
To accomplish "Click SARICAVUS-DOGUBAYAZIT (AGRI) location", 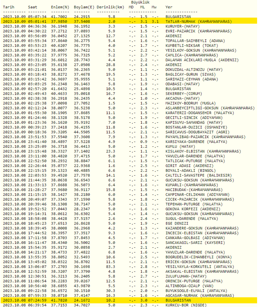I will 198,132.
